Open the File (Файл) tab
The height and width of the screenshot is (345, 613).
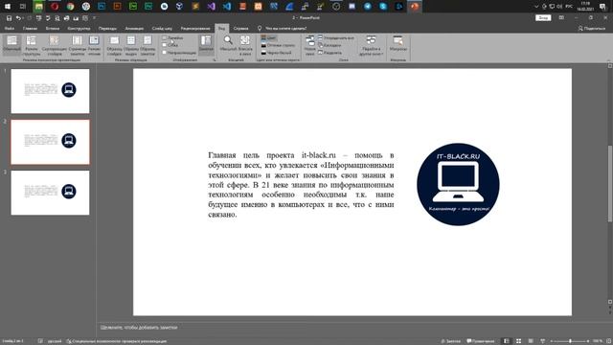10,28
